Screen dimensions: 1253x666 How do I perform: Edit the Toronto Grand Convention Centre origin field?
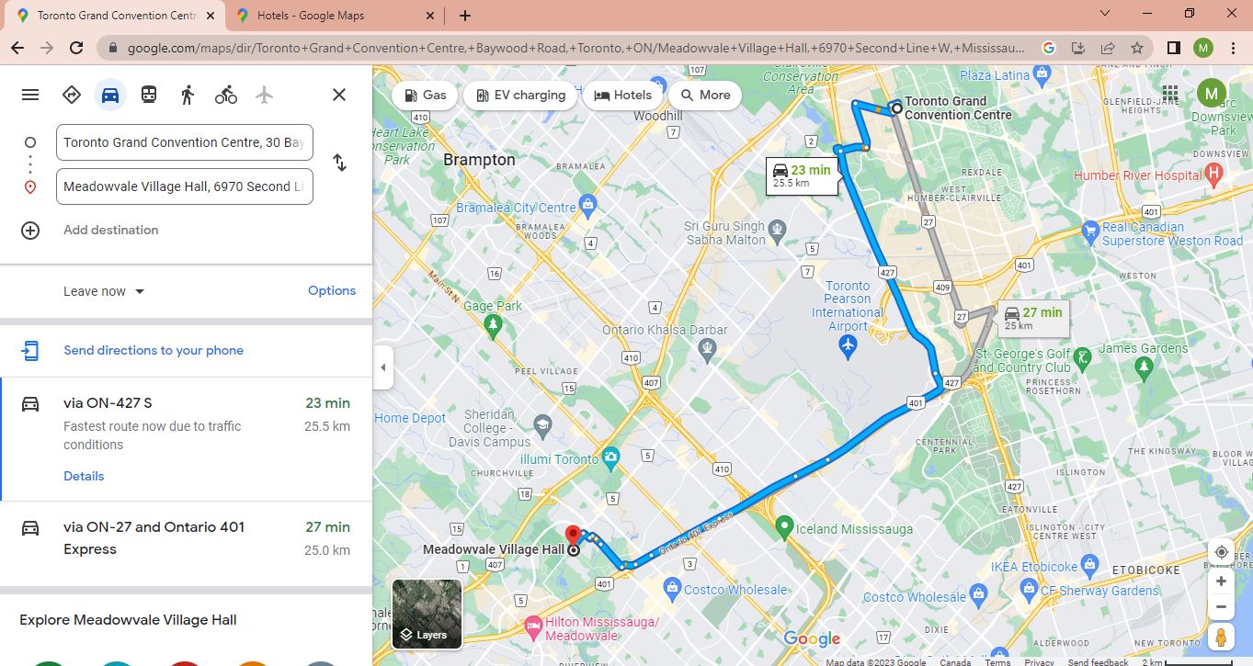tap(185, 142)
